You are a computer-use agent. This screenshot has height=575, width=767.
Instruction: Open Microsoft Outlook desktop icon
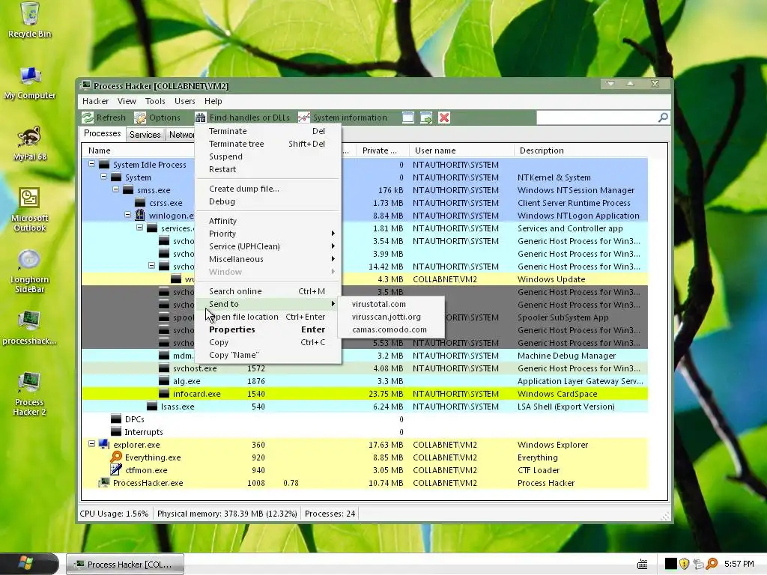30,210
